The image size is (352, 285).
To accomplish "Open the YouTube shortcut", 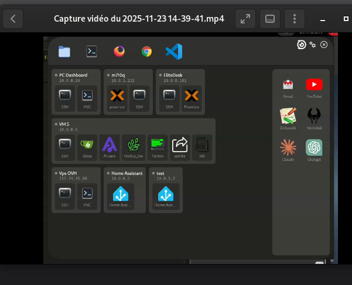I will (314, 87).
